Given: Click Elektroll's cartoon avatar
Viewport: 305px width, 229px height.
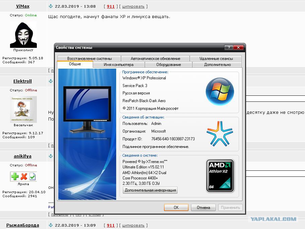Looking at the screenshot, I should (23, 109).
